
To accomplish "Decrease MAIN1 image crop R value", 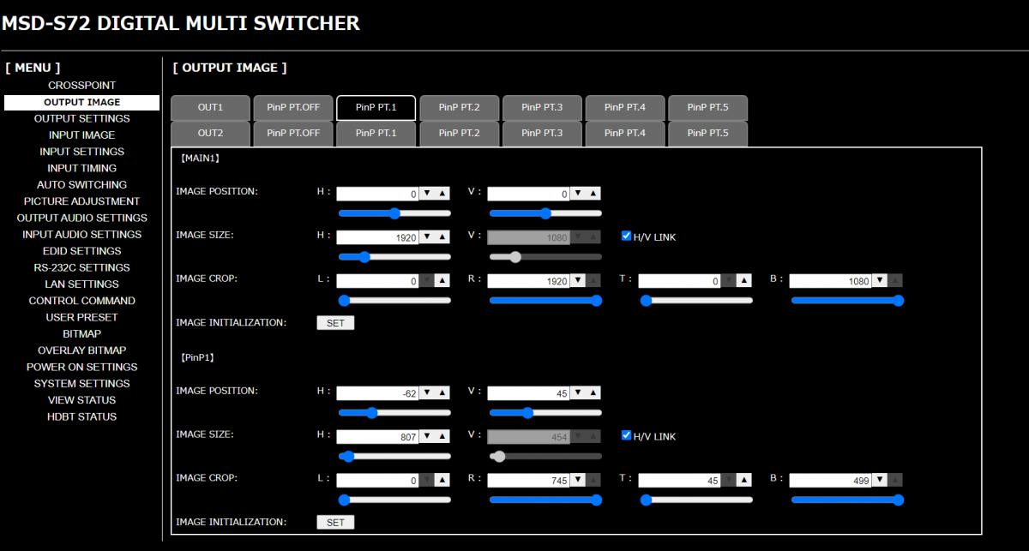I will pyautogui.click(x=578, y=280).
